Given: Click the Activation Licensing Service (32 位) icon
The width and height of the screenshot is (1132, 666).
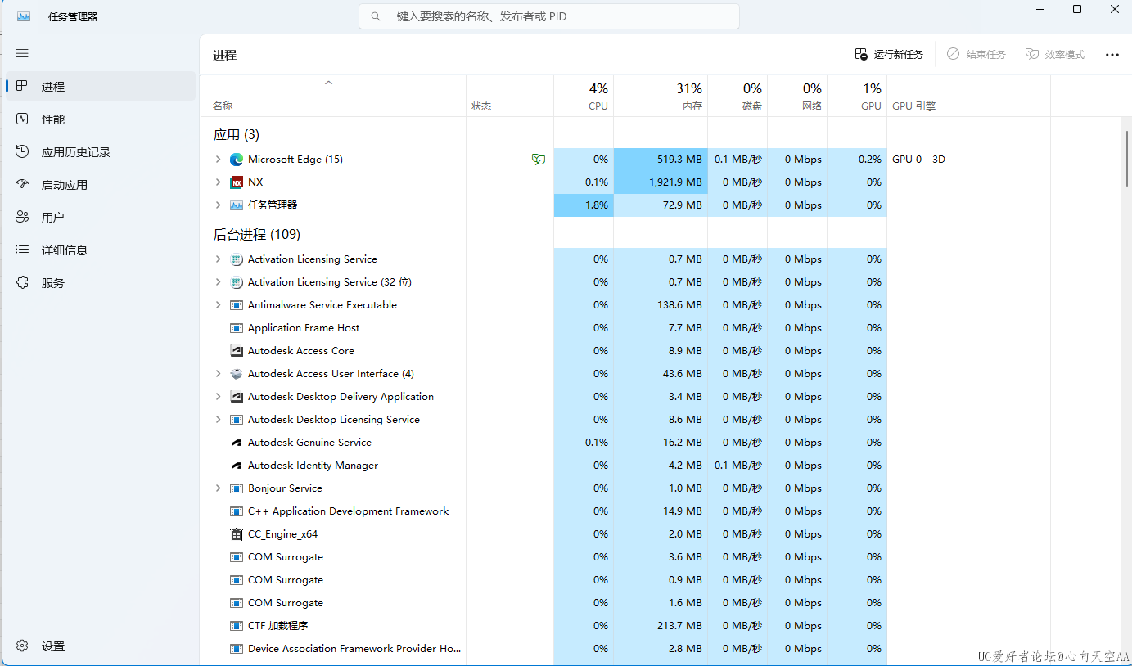Looking at the screenshot, I should coord(237,282).
